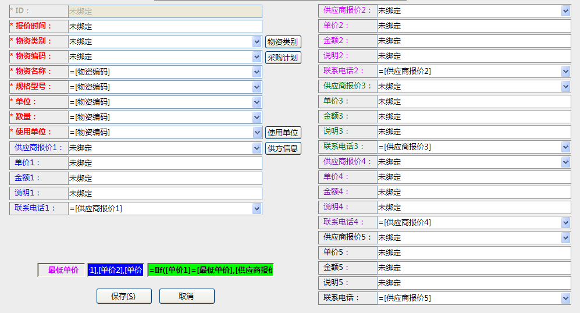
Task: Click the 供应商报价1 label
Action: (38, 148)
